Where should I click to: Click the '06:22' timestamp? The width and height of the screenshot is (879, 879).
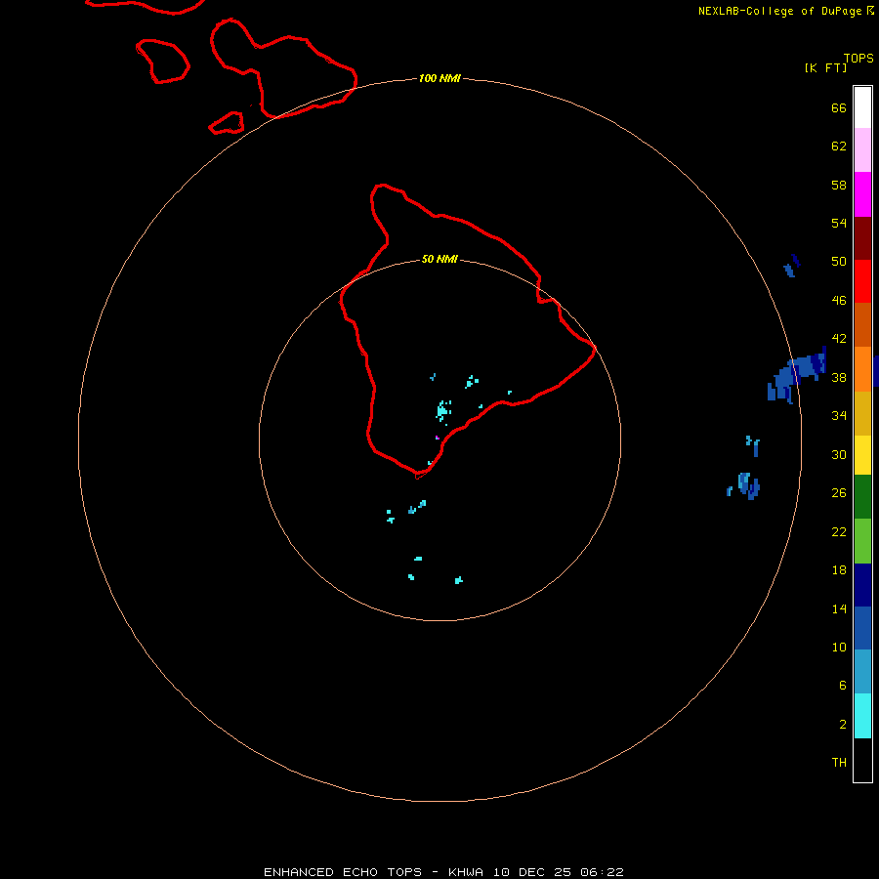click(x=602, y=872)
